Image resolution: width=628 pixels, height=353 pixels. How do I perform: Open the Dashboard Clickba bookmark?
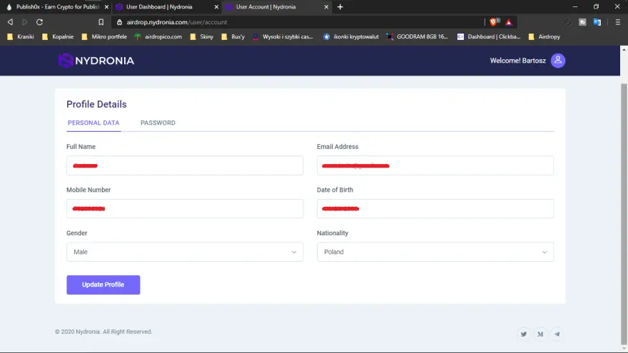pyautogui.click(x=489, y=36)
